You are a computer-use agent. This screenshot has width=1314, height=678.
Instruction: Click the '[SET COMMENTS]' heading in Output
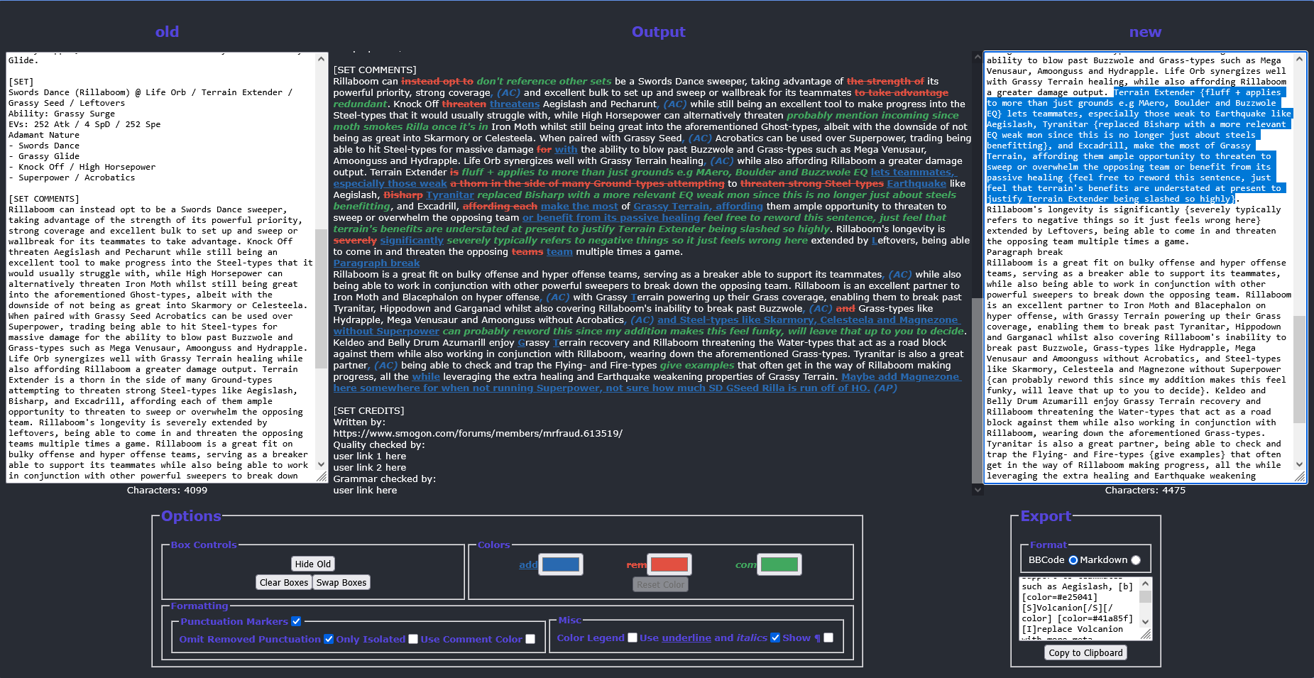click(x=375, y=70)
